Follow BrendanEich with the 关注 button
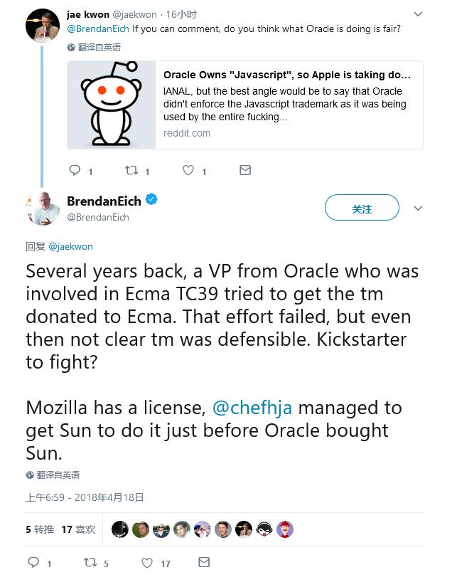 (362, 208)
